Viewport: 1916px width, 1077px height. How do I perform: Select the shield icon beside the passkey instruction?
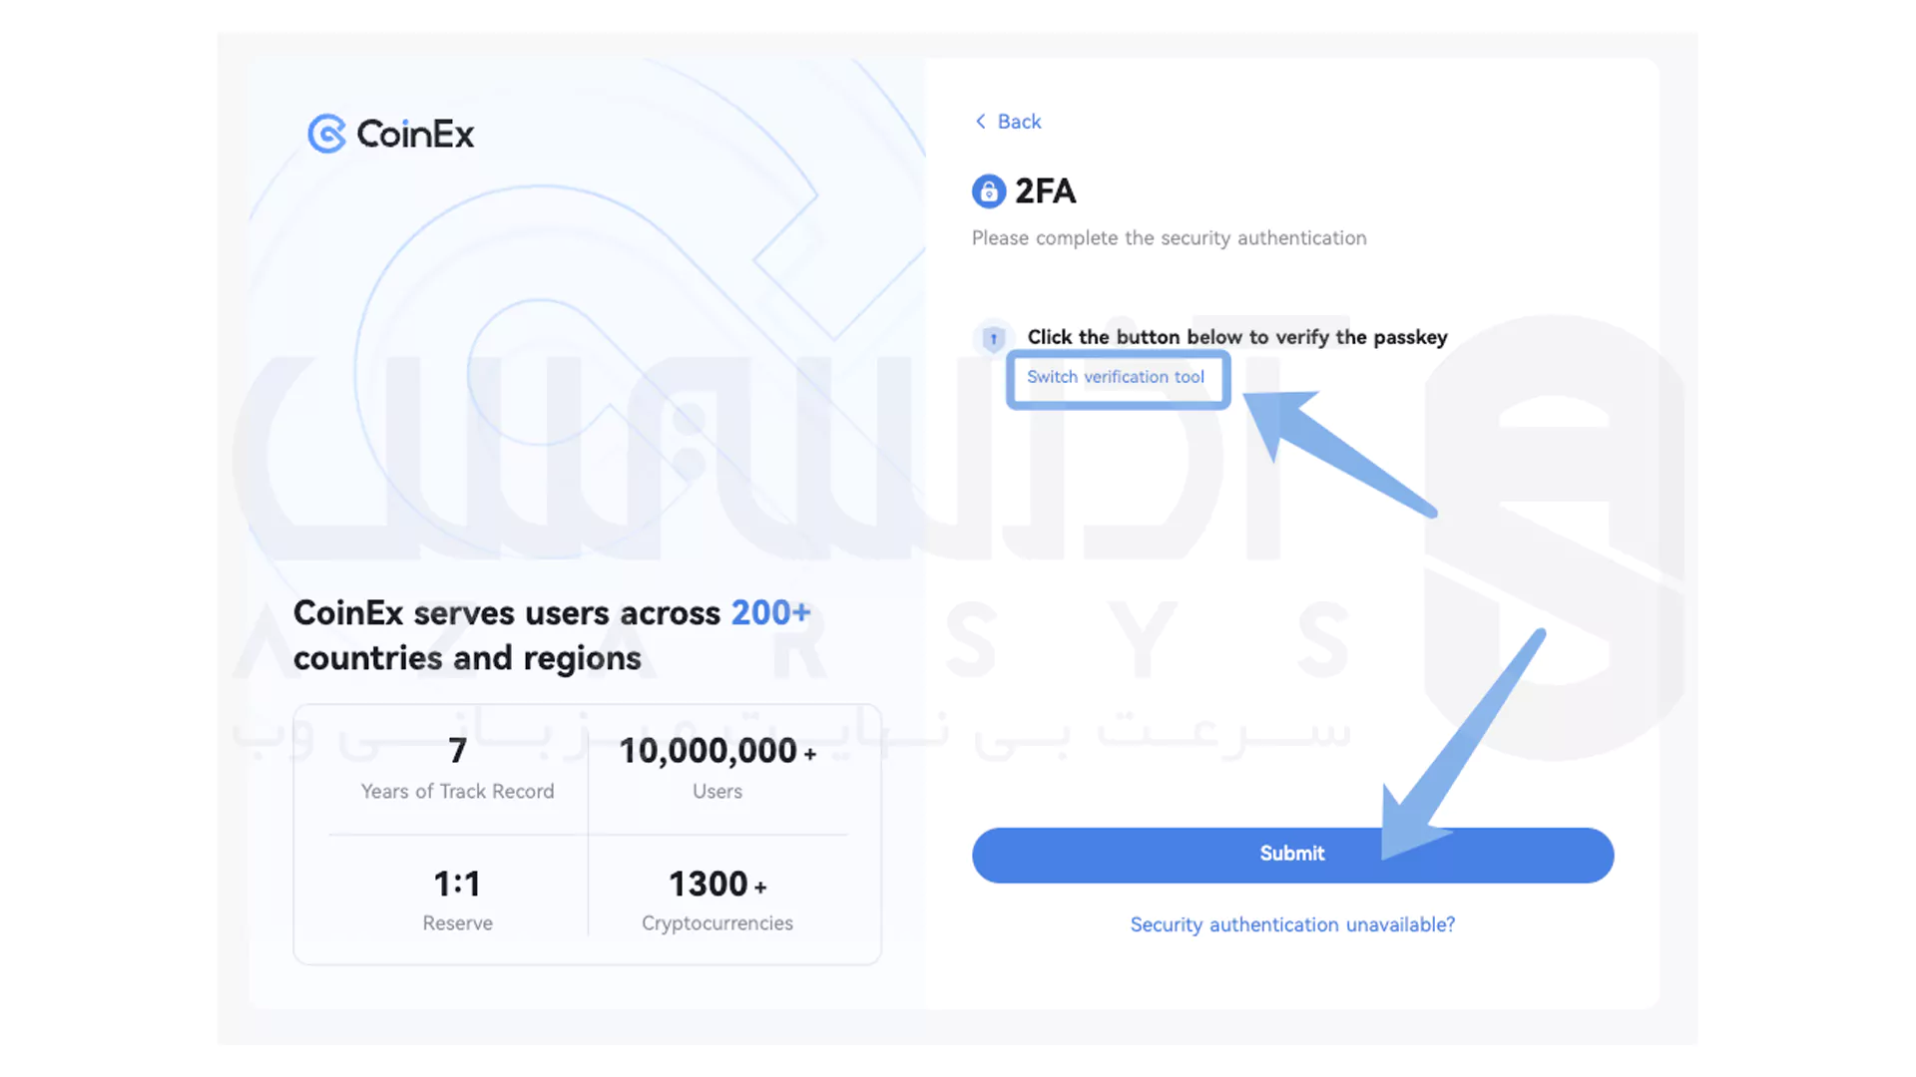click(993, 338)
